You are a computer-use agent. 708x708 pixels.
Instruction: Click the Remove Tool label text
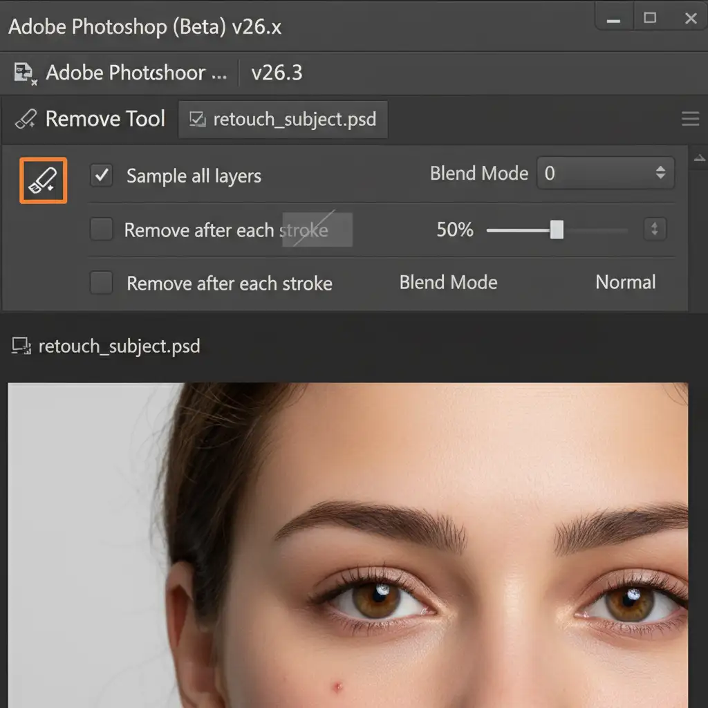(x=105, y=119)
